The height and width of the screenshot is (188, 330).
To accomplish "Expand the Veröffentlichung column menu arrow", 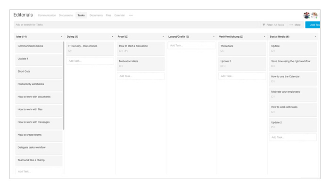I will [264, 37].
